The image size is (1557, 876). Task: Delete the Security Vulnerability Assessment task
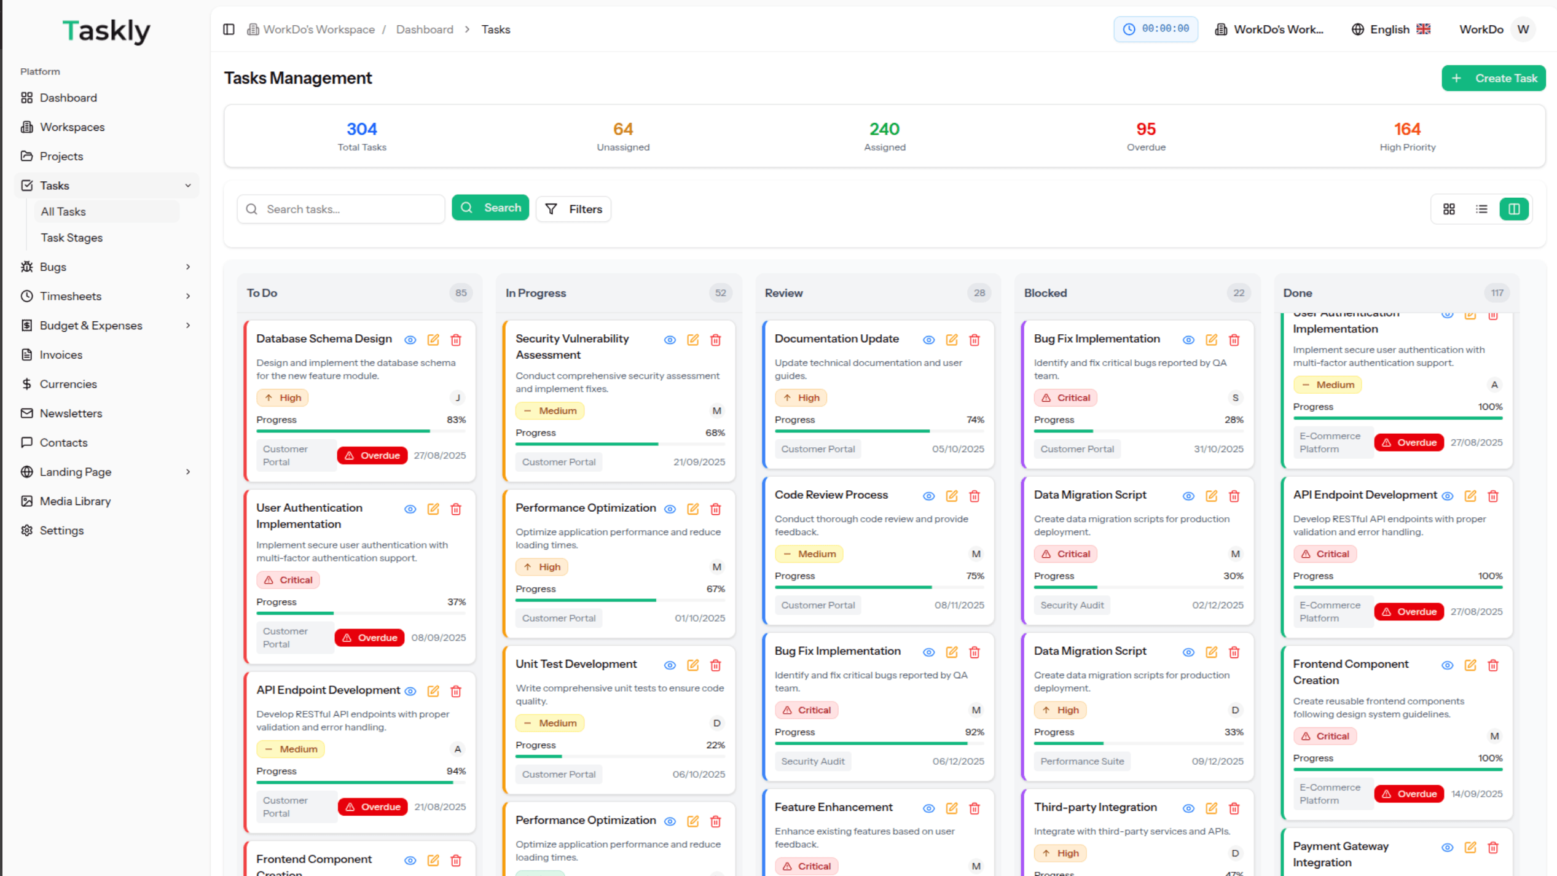click(x=715, y=340)
